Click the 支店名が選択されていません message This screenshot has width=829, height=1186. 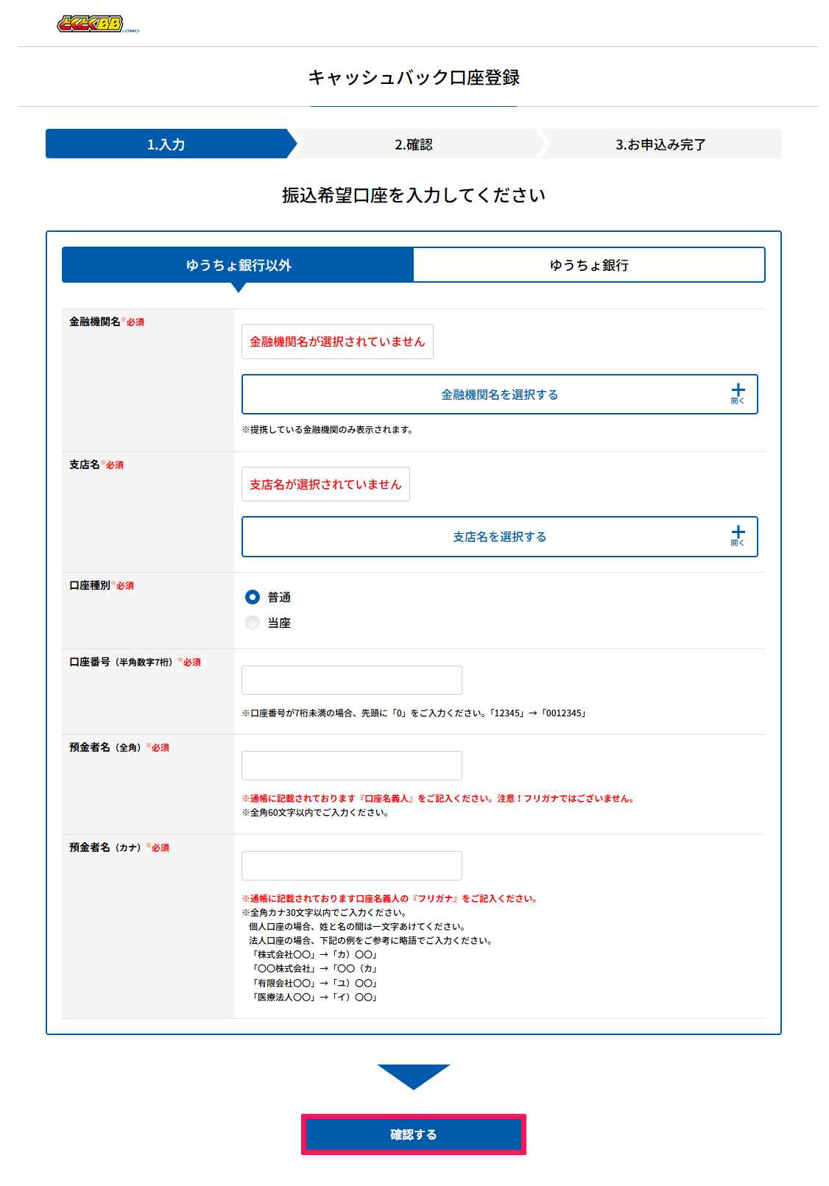tap(325, 484)
